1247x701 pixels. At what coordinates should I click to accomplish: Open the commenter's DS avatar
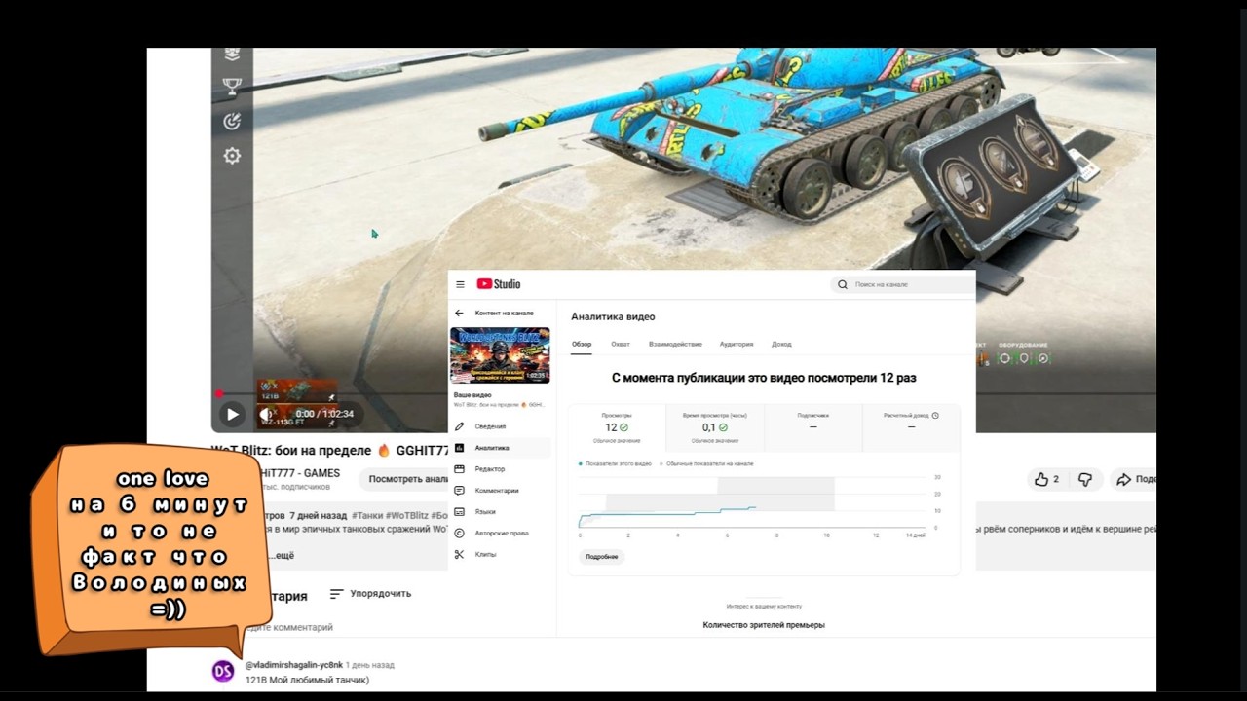223,671
